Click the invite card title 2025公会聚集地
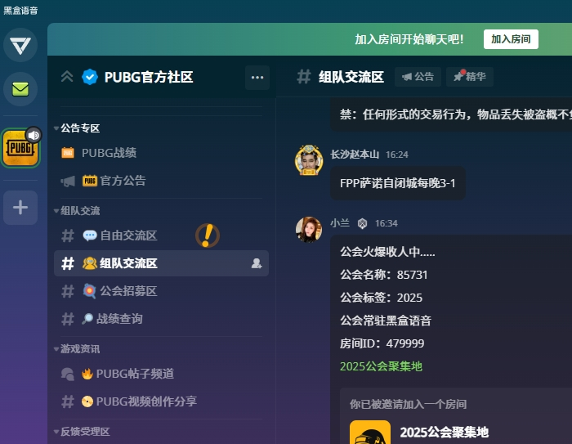Screen dimensions: 572x444 (444, 433)
